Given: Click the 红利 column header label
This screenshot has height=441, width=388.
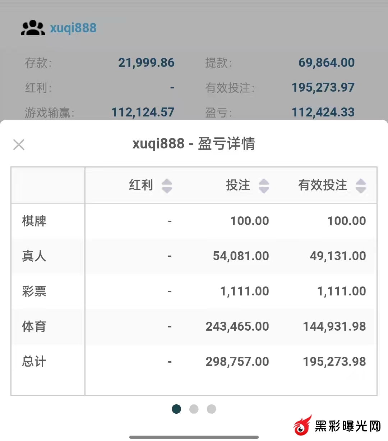Looking at the screenshot, I should [141, 185].
